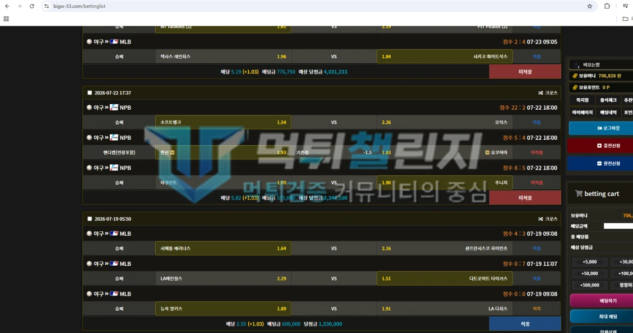Open the browser extensions puzzle icon
Viewport: 633px width, 333px height.
[607, 6]
